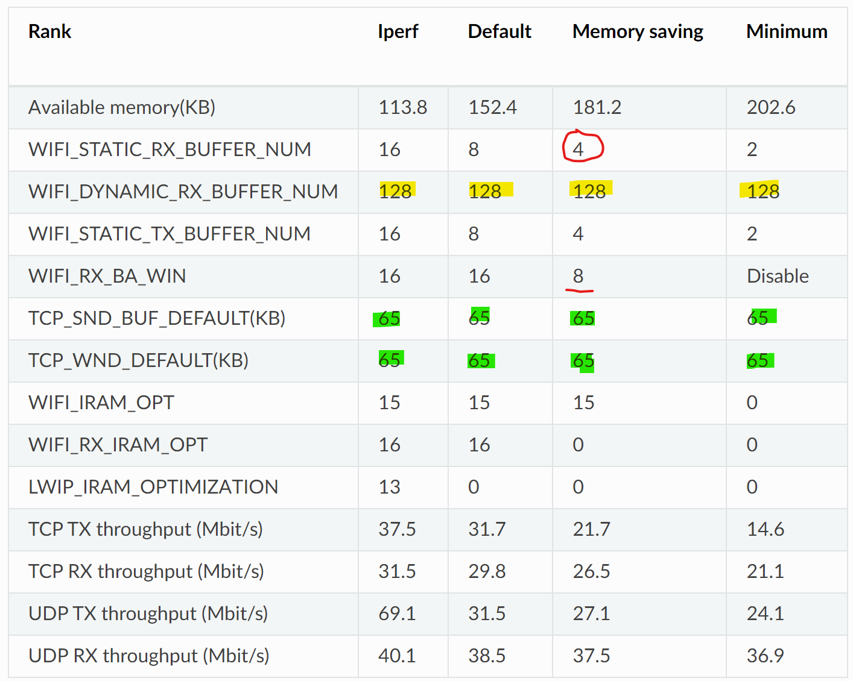Click WIFI_RX_IRAM_OPT value 16 under Default
The width and height of the screenshot is (853, 681).
point(479,445)
